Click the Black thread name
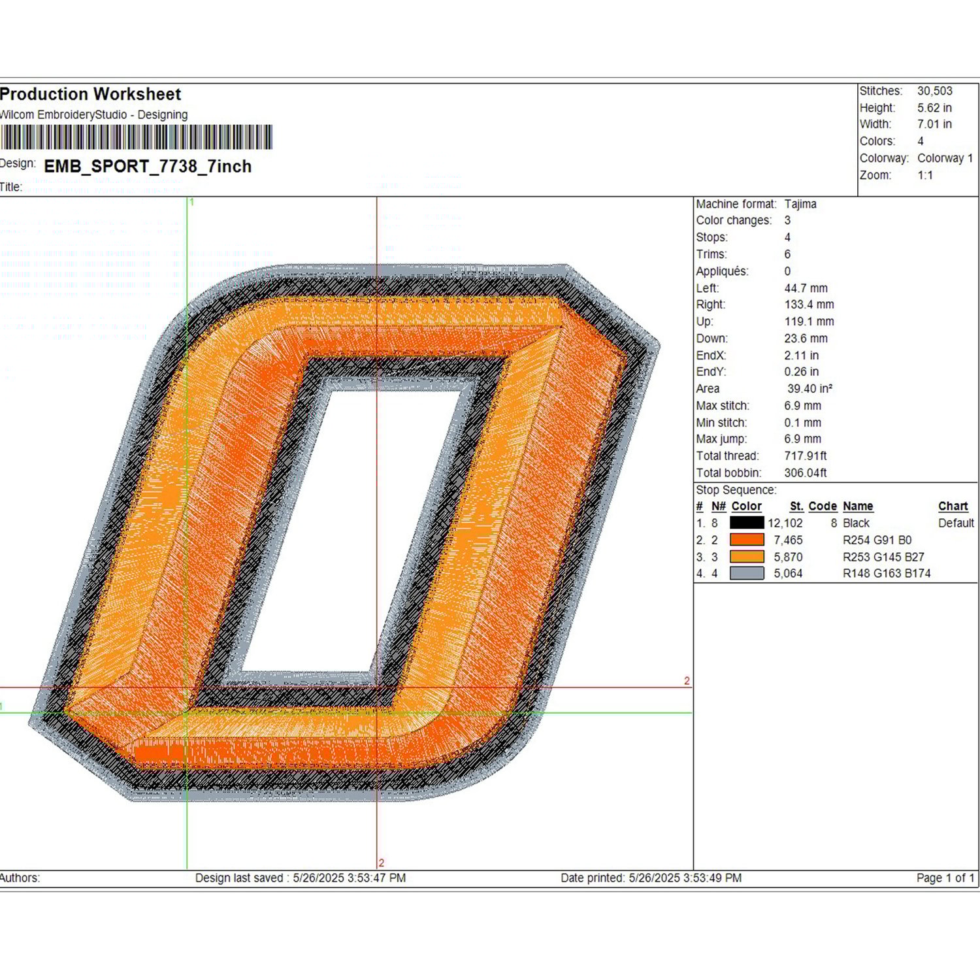 (x=856, y=523)
